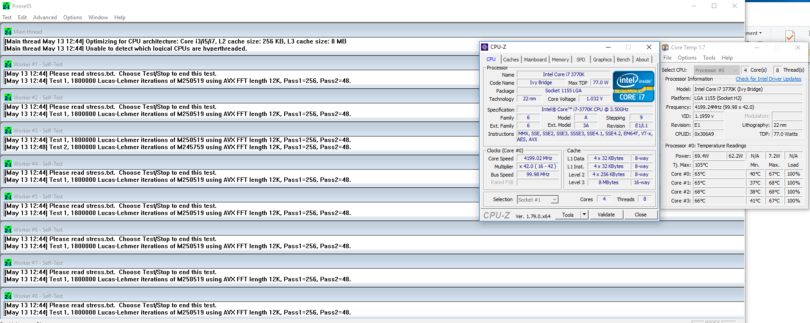Click the Worker #3 Self-Test icon
Image resolution: width=810 pixels, height=323 pixels.
click(8, 130)
